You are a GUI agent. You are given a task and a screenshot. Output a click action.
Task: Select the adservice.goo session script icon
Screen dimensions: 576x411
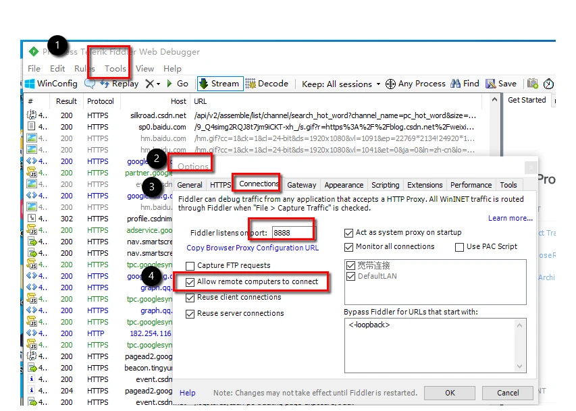pyautogui.click(x=32, y=229)
